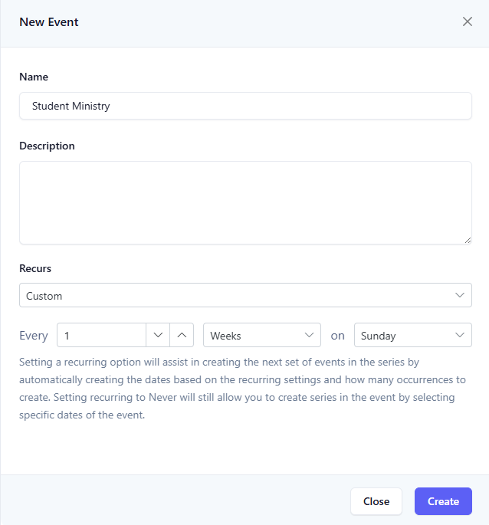Dismiss the New Event dialog with the X icon

tap(468, 21)
